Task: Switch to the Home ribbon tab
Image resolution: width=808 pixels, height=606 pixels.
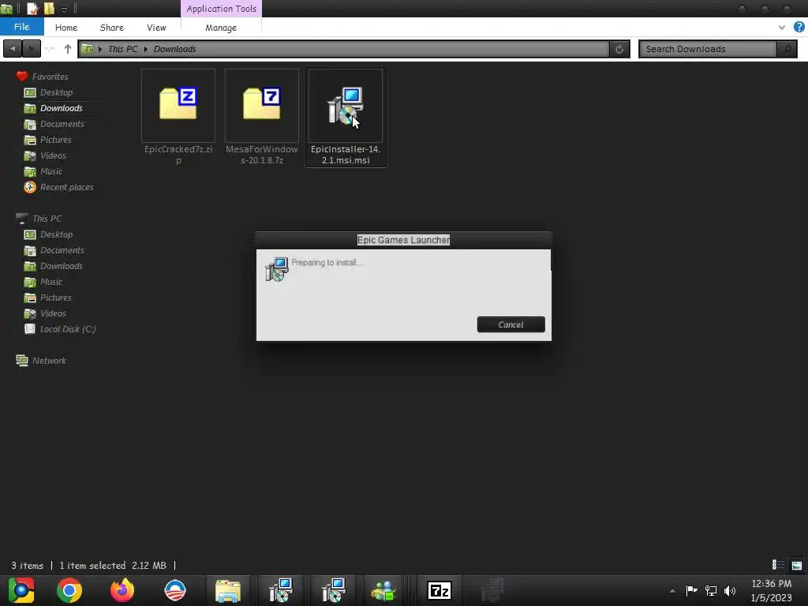Action: 66,28
